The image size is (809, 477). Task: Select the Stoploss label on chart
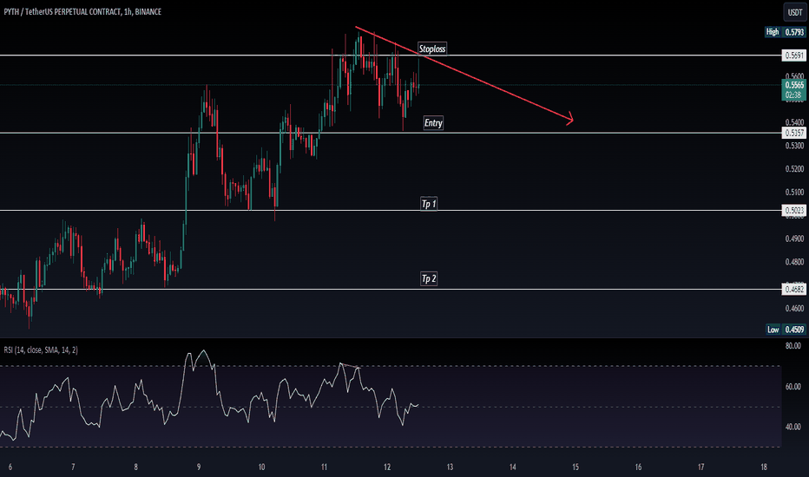(x=432, y=49)
